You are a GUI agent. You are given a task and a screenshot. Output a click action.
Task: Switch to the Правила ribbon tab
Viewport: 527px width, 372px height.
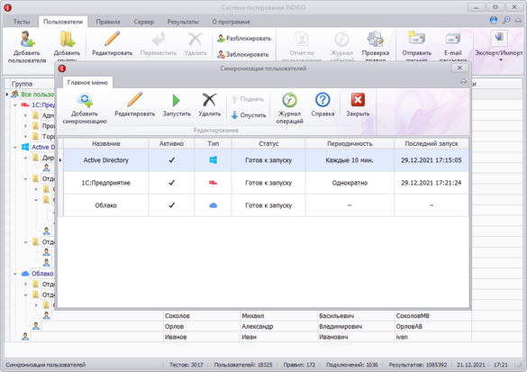pyautogui.click(x=108, y=22)
